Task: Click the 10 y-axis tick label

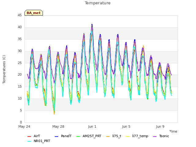Action: (x=20, y=99)
